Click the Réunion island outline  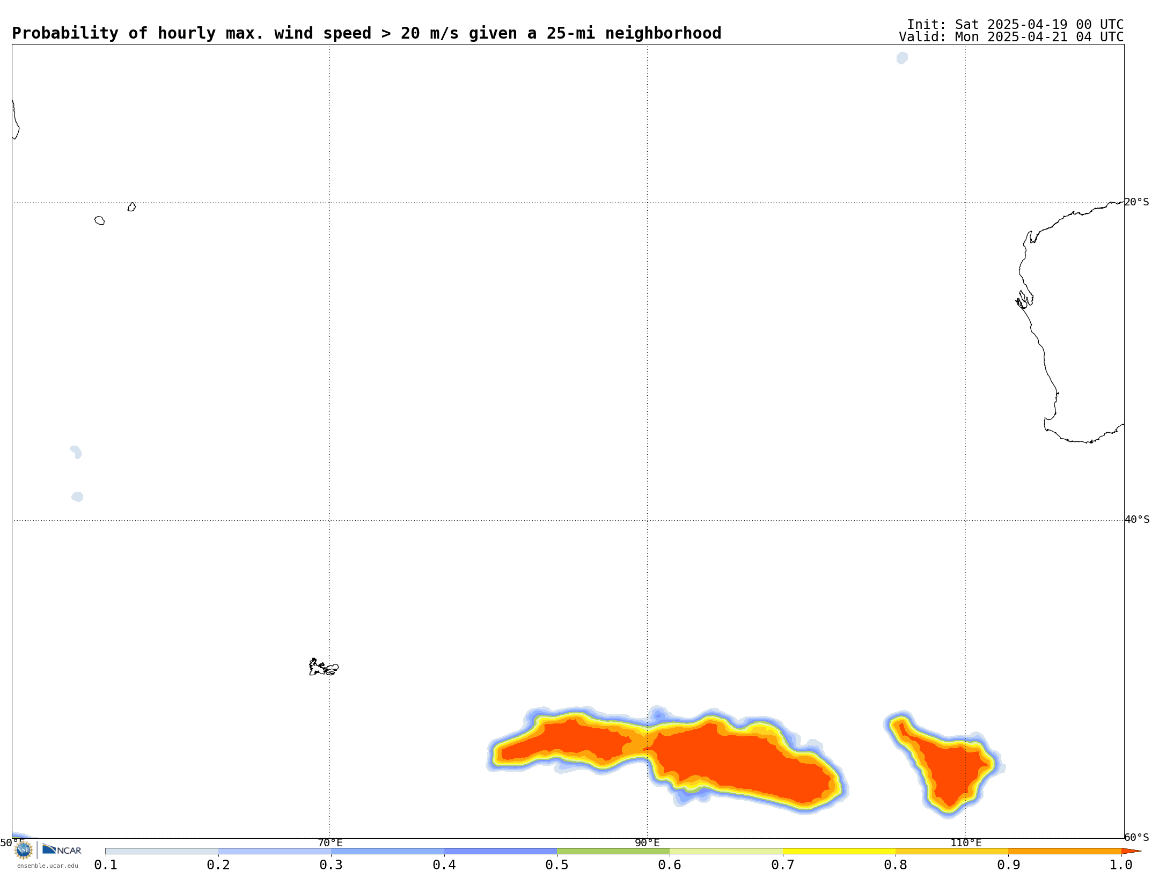(99, 220)
